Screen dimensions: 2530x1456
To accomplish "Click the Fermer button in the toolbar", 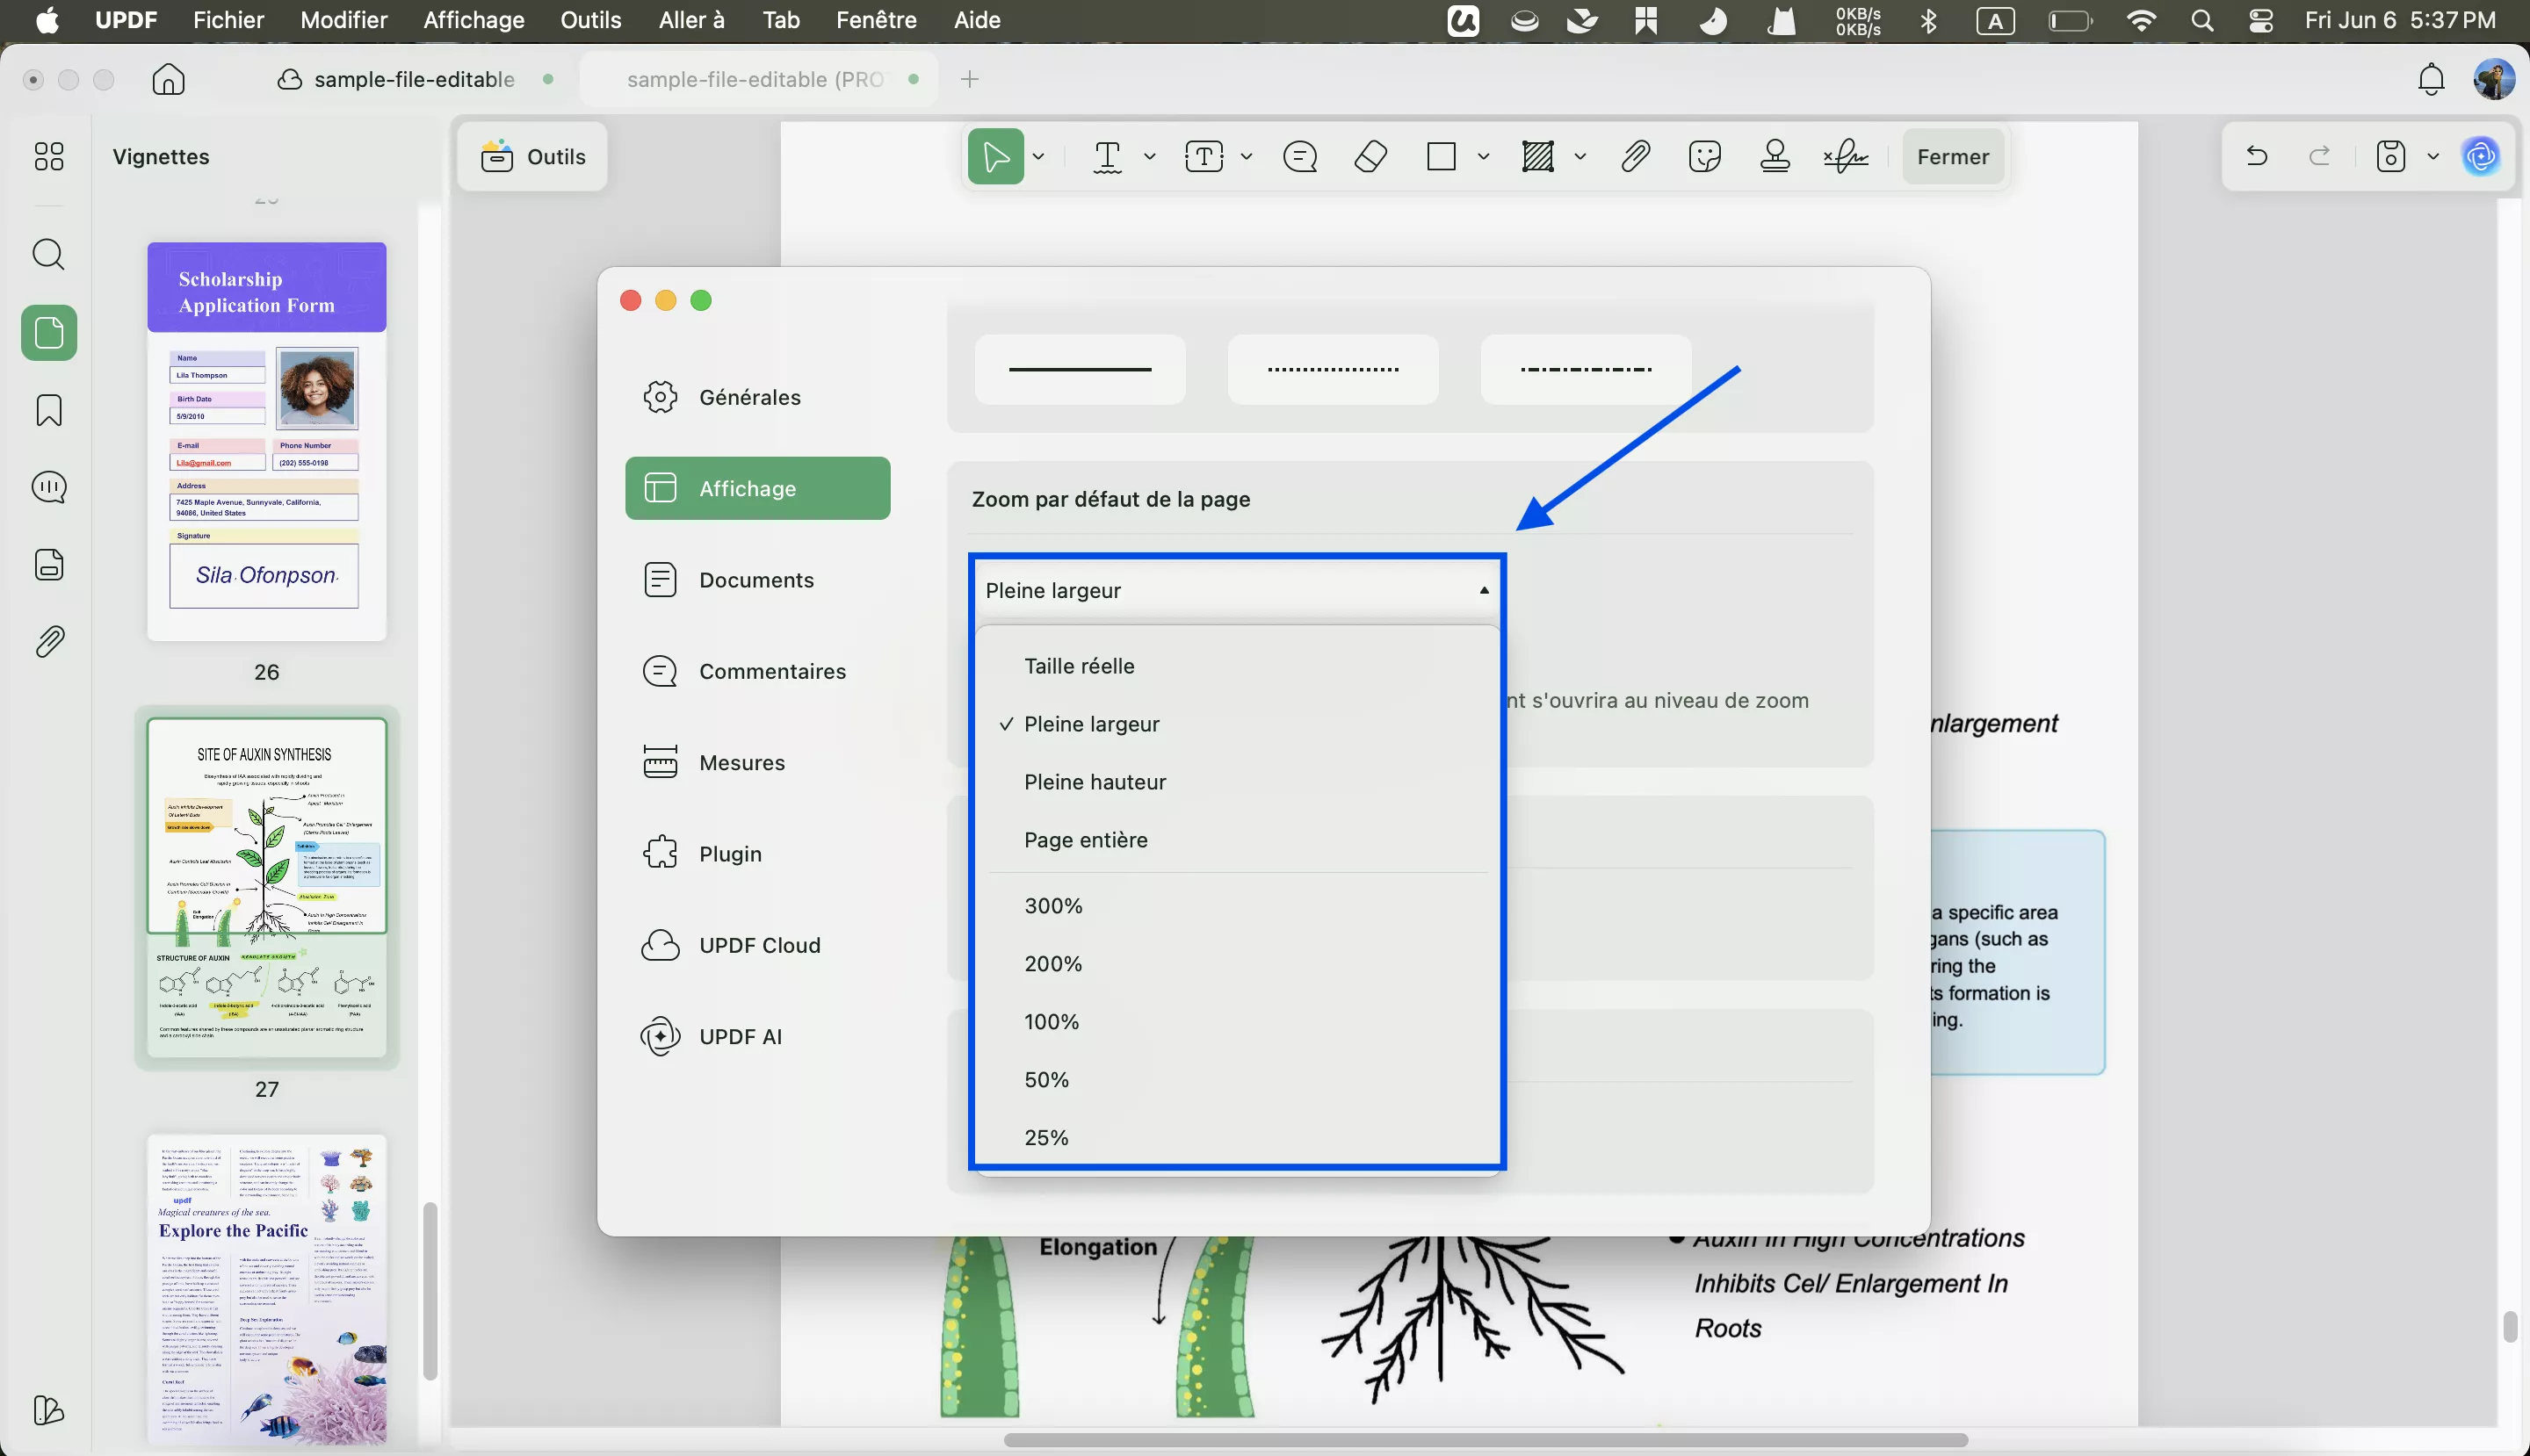I will [x=1953, y=157].
